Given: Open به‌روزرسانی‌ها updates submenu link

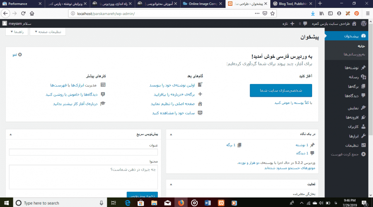Looking at the screenshot, I should [354, 54].
